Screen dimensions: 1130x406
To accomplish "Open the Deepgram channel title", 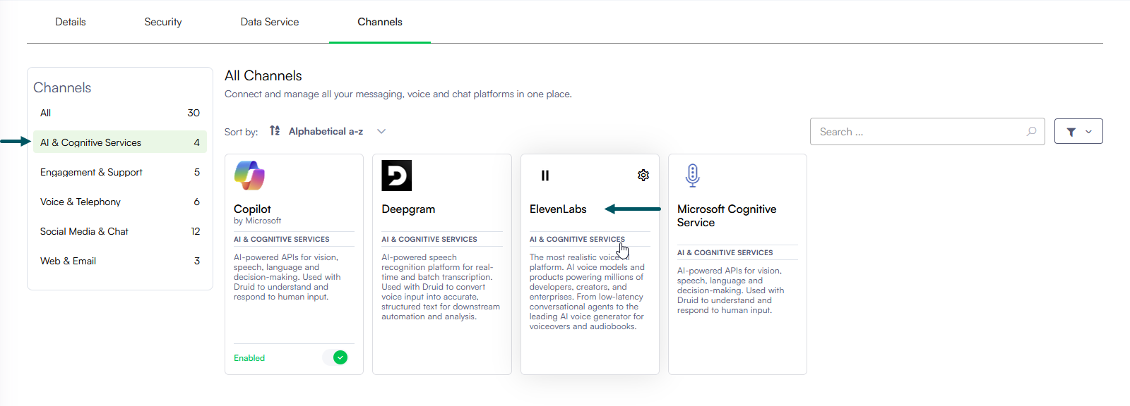I will [408, 209].
